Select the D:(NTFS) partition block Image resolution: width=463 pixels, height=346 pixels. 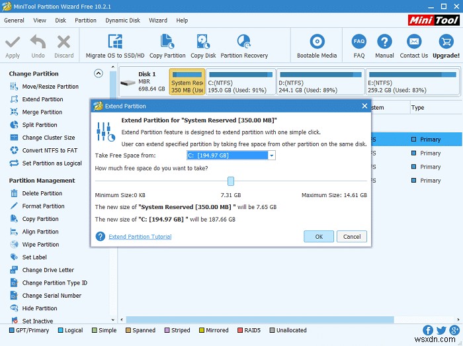321,82
